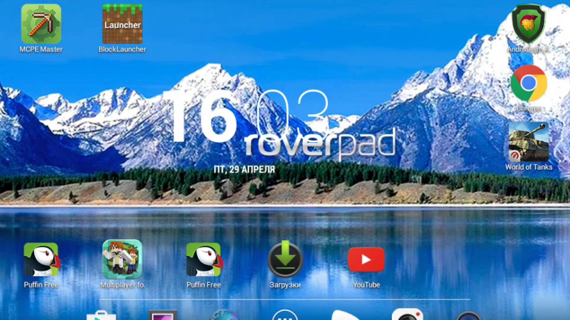Open the Play Store from the dock
This screenshot has width=570, height=320.
(102, 315)
